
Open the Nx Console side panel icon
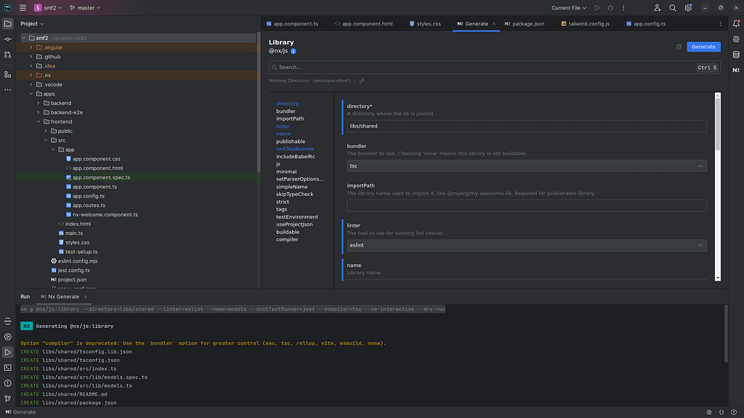pyautogui.click(x=736, y=70)
